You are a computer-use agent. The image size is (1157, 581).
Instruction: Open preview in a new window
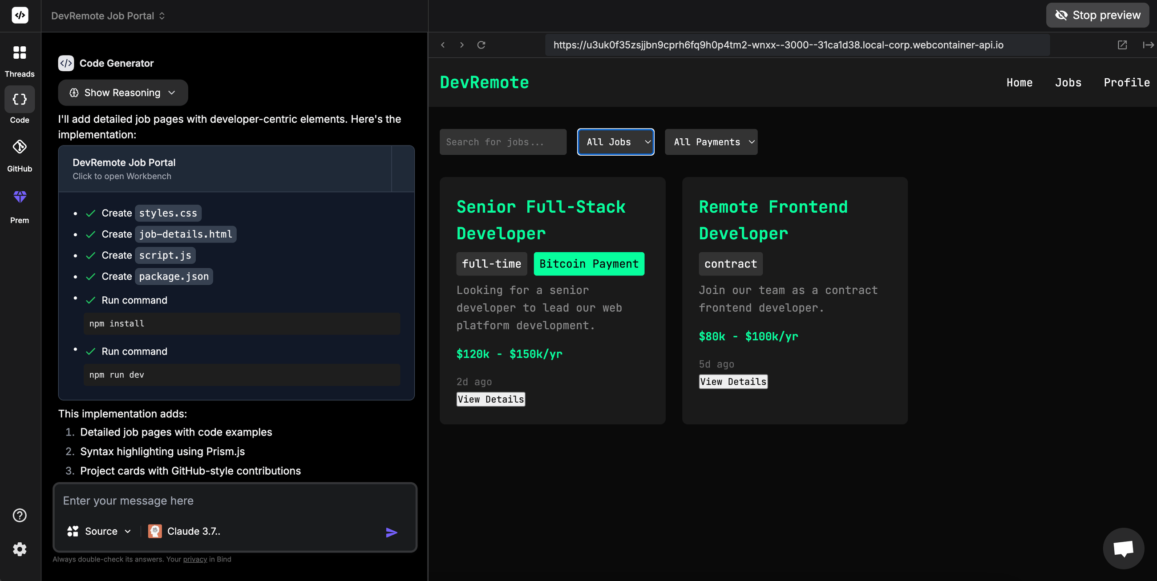(1122, 44)
